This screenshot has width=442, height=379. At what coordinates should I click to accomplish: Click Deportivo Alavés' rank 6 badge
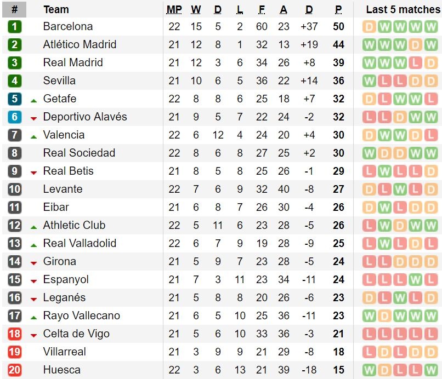[15, 117]
